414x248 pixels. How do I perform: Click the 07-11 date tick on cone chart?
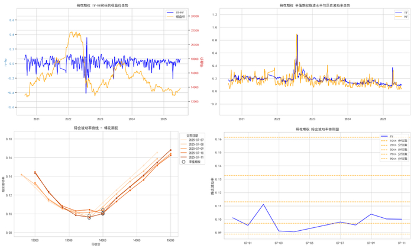[x=402, y=243]
